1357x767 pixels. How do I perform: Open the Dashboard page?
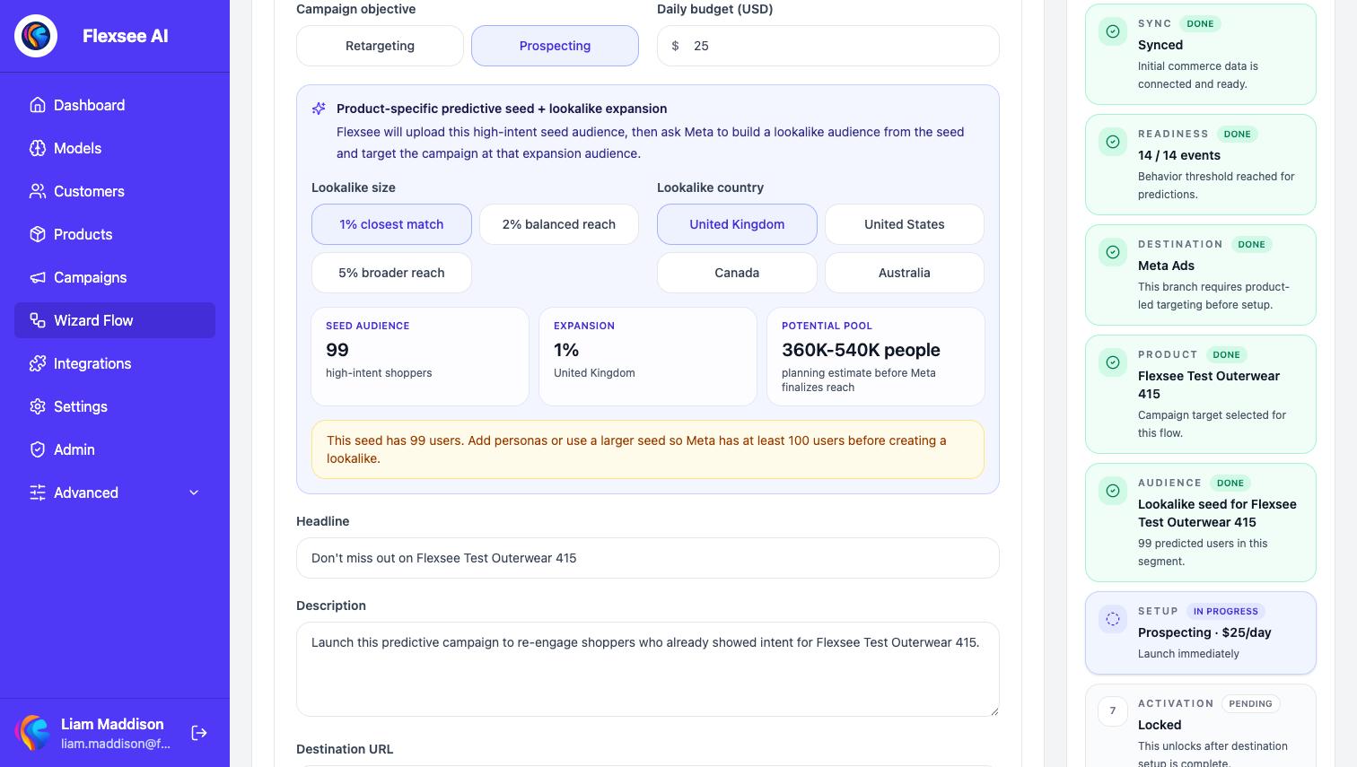click(115, 105)
